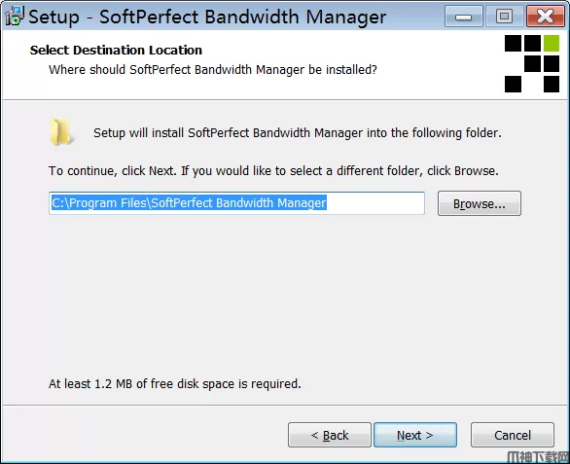Minimize the Setup window
Viewport: 570px width, 464px height.
[463, 17]
